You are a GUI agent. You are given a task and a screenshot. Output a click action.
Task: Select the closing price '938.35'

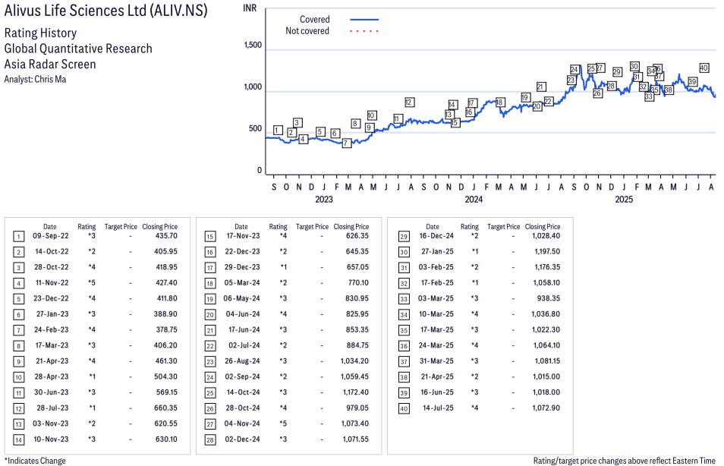tap(549, 298)
